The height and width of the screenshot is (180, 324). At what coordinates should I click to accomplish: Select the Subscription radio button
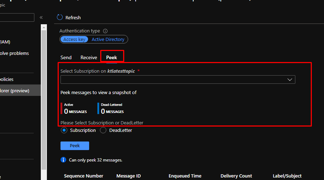pos(64,130)
